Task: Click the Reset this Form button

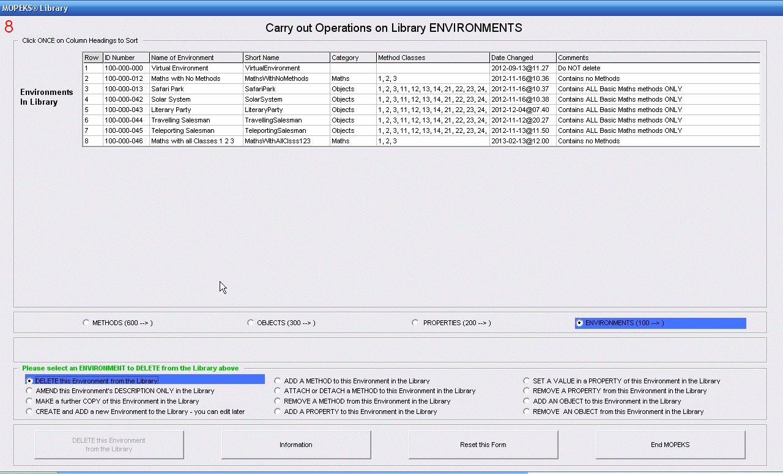Action: [483, 445]
